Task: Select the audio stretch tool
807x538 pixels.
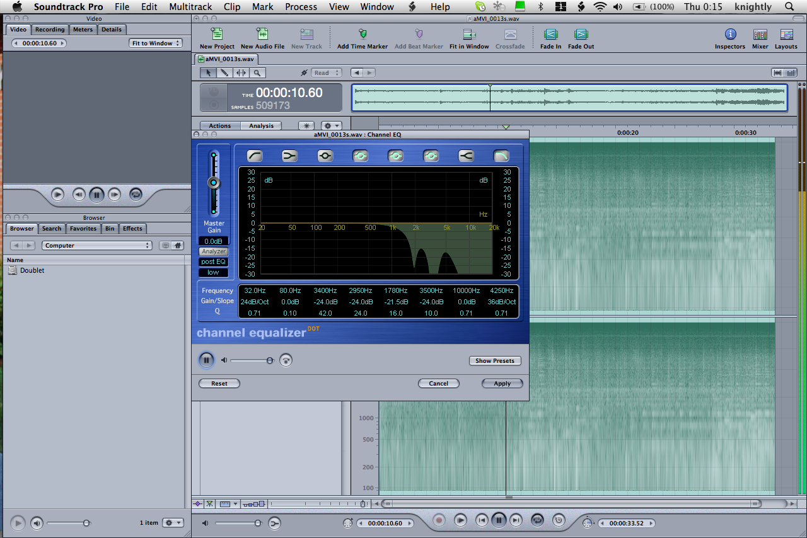Action: [x=241, y=73]
